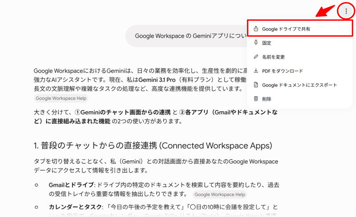This screenshot has width=356, height=217.
Task: Click the download icon beside PDF をダウンロード
Action: click(x=256, y=71)
